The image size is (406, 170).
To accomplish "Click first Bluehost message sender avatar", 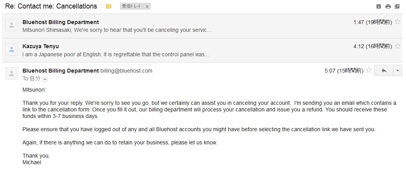I will pos(12,25).
